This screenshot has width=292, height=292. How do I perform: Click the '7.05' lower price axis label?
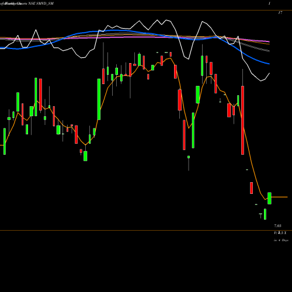[x=277, y=226]
